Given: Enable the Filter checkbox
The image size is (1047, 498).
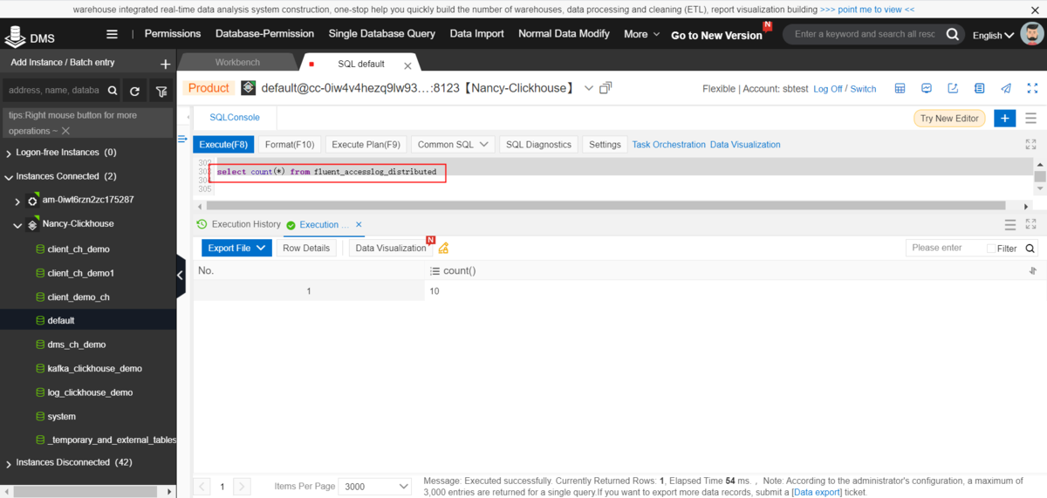Looking at the screenshot, I should point(990,249).
